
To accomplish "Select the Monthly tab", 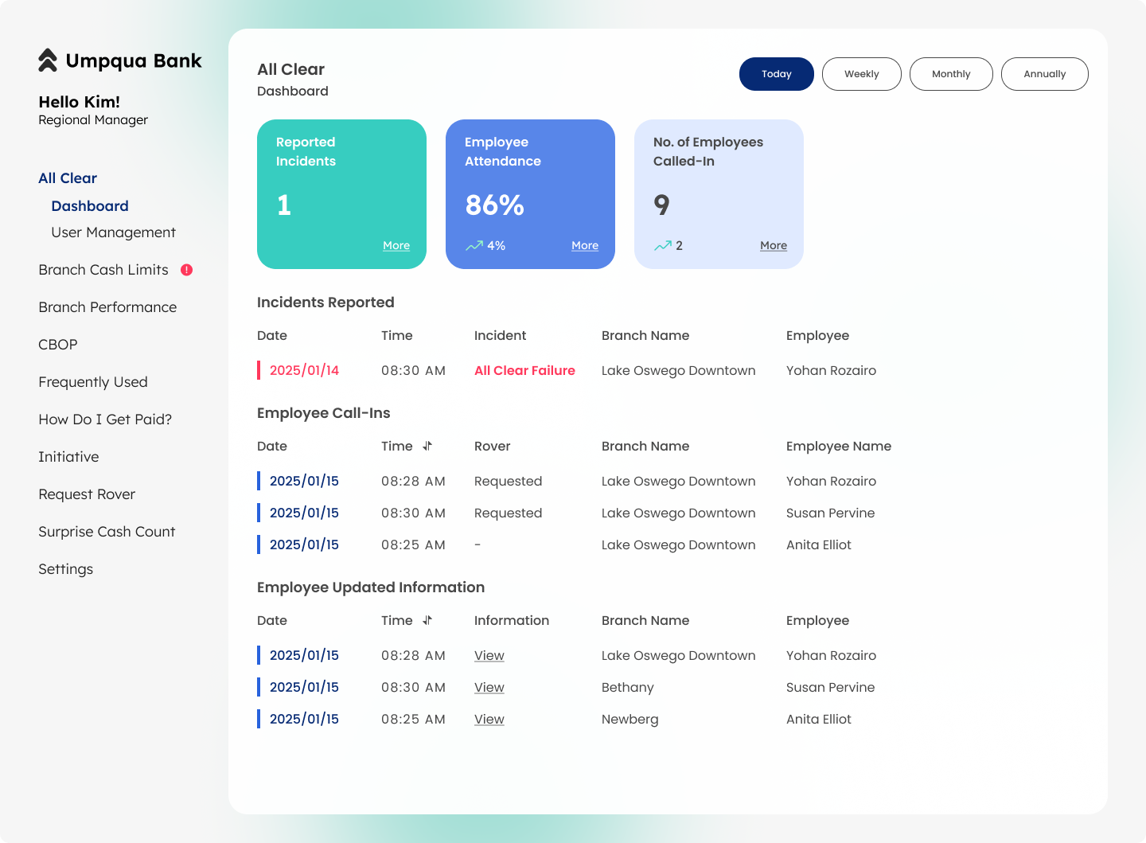I will [951, 73].
